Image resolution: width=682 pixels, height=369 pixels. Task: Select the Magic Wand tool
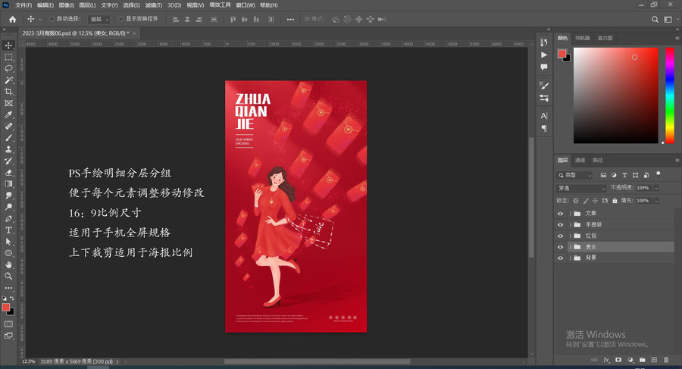point(8,80)
